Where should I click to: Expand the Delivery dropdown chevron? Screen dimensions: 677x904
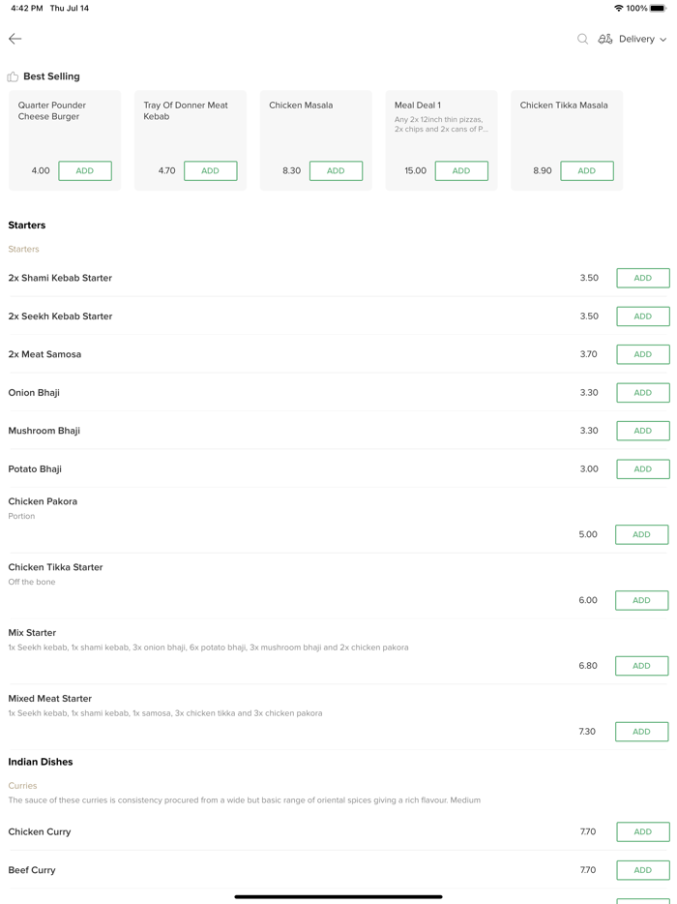[663, 40]
